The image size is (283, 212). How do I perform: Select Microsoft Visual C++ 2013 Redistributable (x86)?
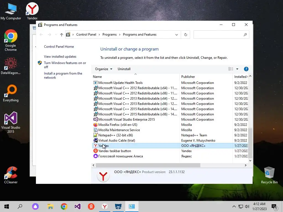click(x=170, y=104)
